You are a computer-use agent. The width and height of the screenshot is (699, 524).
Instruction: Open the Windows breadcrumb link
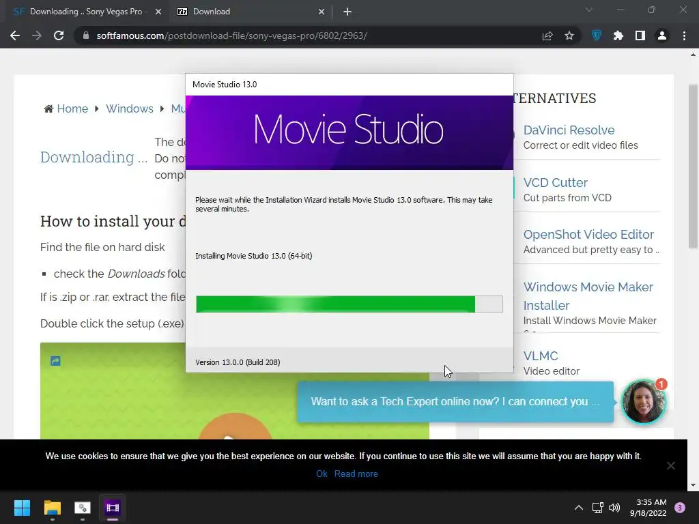pos(129,108)
